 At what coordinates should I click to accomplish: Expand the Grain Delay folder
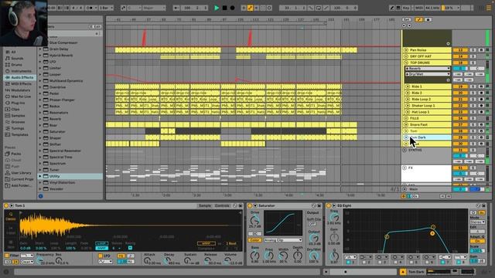point(40,49)
